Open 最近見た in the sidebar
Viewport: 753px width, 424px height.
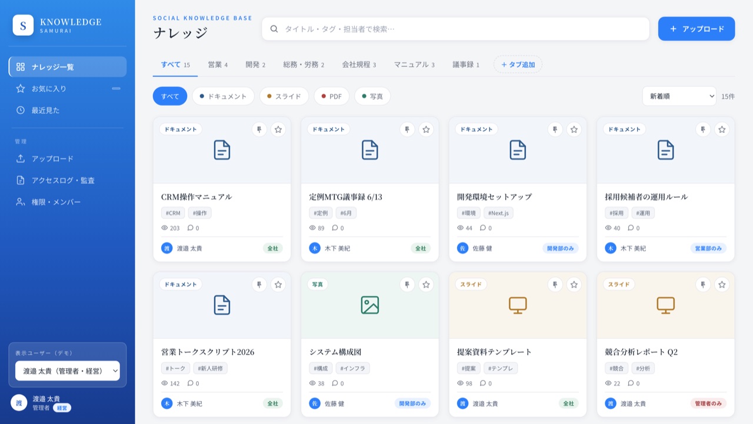pyautogui.click(x=68, y=110)
